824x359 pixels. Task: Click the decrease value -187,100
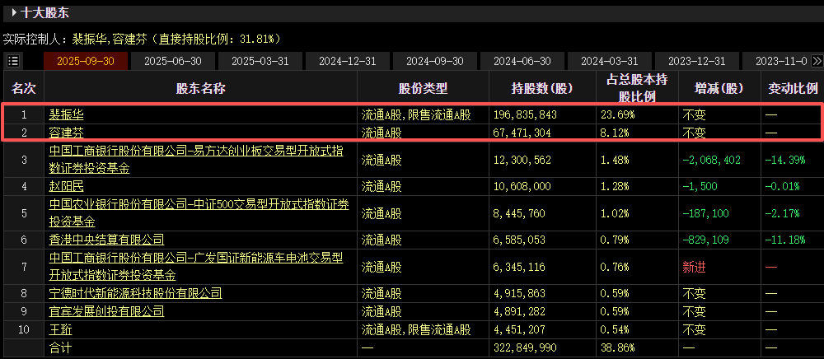click(x=706, y=213)
